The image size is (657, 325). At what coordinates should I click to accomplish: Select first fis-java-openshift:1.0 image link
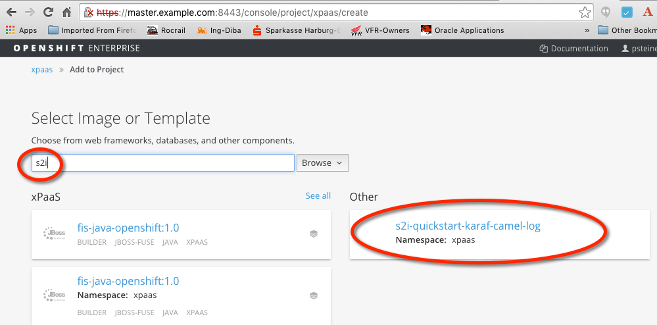click(128, 228)
